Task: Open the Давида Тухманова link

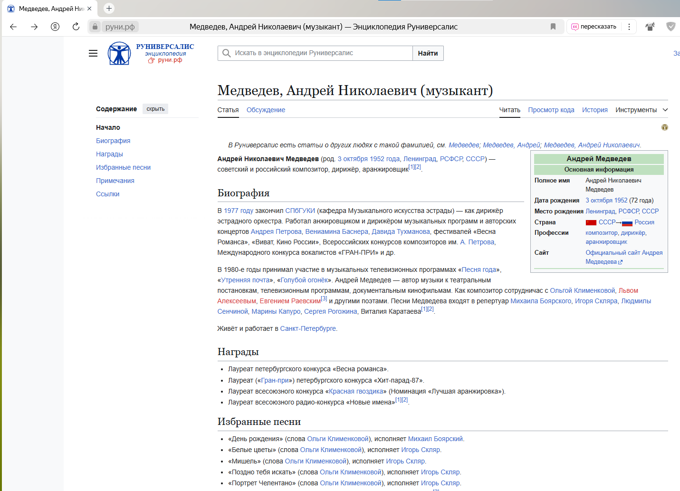Action: [401, 231]
